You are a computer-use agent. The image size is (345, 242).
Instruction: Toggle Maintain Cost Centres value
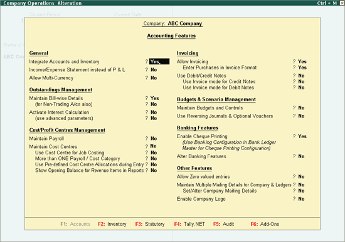coord(153,146)
